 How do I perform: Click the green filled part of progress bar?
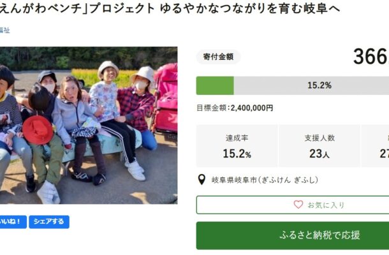[215, 85]
